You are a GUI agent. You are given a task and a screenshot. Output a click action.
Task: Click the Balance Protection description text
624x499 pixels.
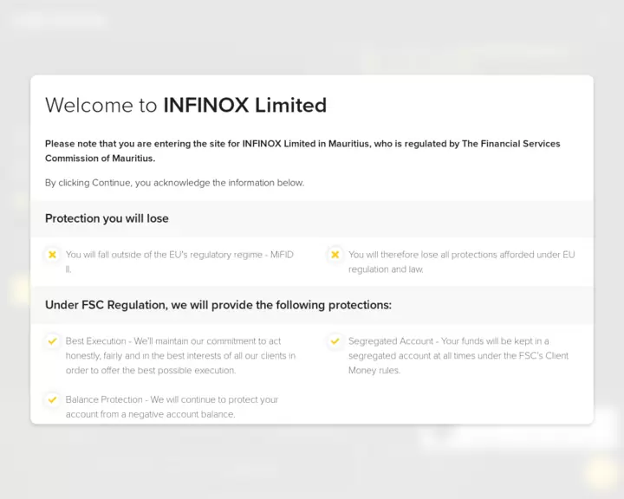[x=172, y=406]
